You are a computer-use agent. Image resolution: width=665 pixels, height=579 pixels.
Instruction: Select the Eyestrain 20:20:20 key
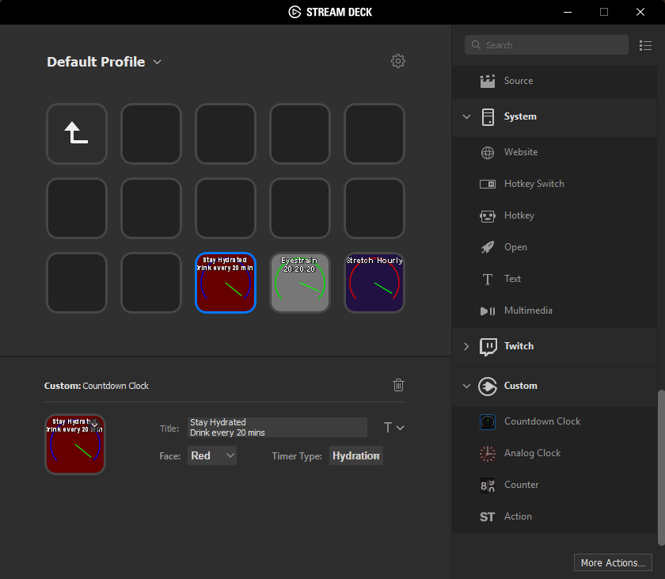[x=300, y=283]
